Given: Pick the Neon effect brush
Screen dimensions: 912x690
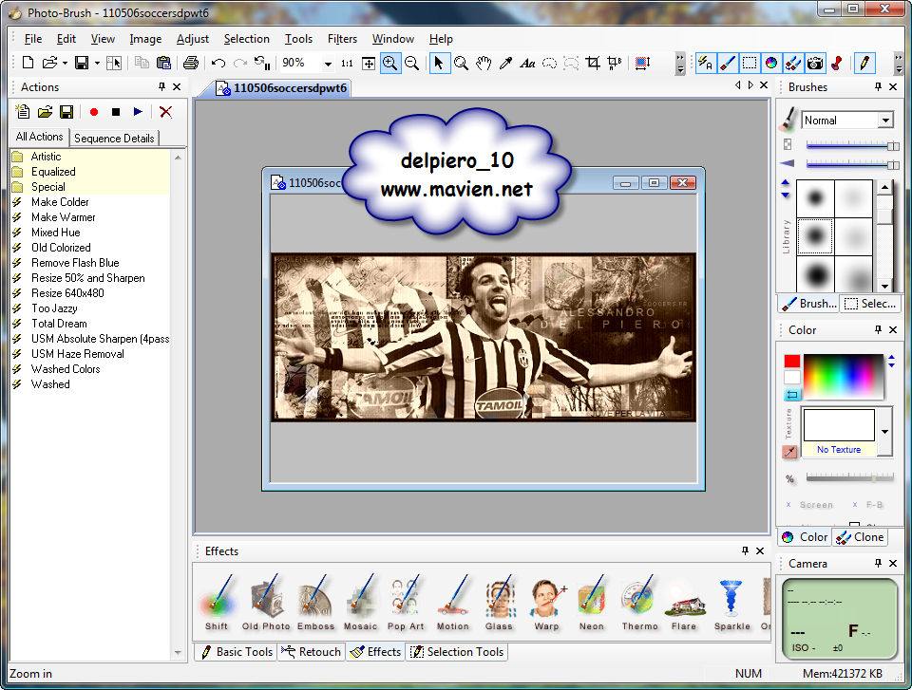Looking at the screenshot, I should pyautogui.click(x=592, y=602).
